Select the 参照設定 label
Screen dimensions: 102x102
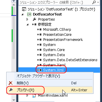[45, 25]
